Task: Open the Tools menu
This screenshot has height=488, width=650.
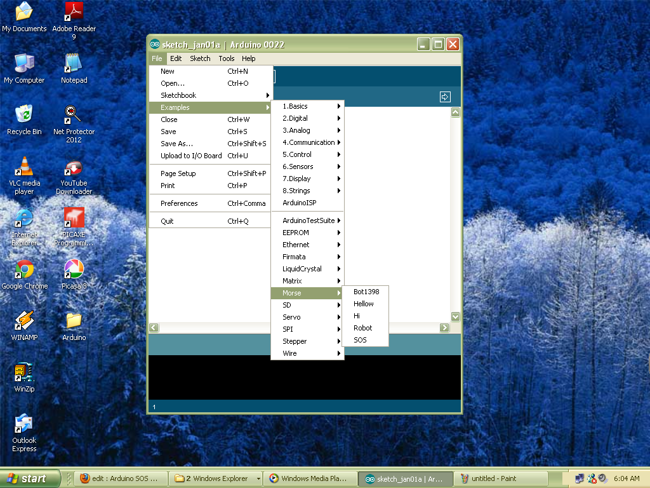Action: pos(227,58)
